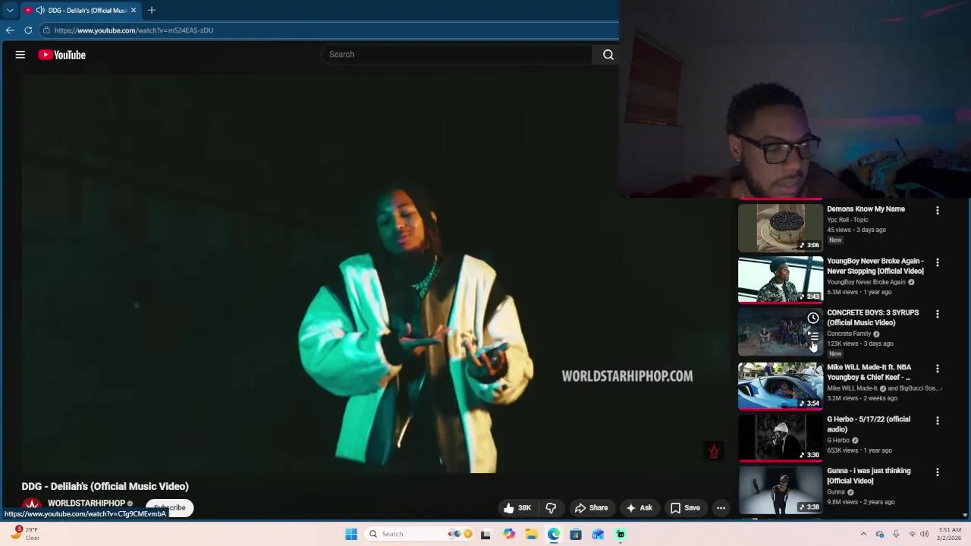Switch to Microsoft Edge on the taskbar
This screenshot has width=971, height=546.
click(554, 534)
